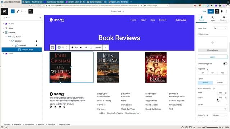Collapse the Wrapper tree item
The image size is (230, 129).
[10, 41]
